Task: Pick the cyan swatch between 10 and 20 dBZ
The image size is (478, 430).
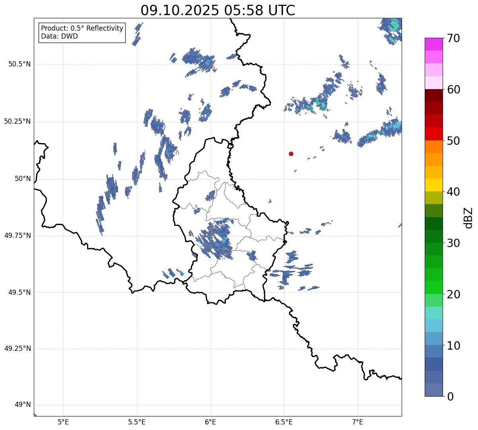Action: click(433, 326)
